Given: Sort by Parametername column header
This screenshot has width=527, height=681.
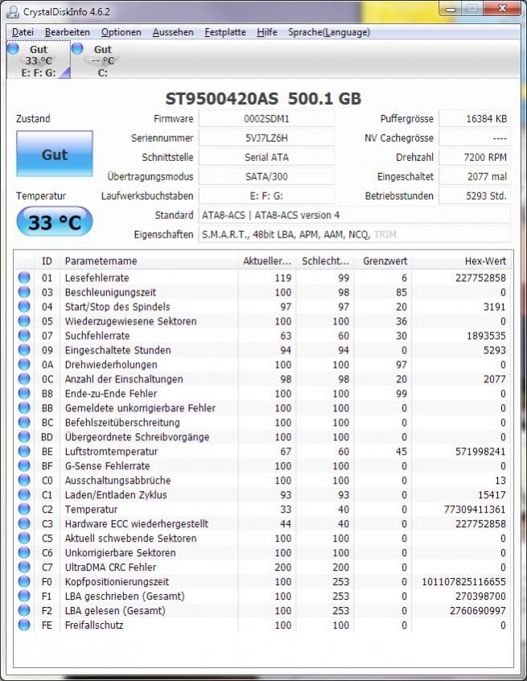Looking at the screenshot, I should click(x=149, y=261).
